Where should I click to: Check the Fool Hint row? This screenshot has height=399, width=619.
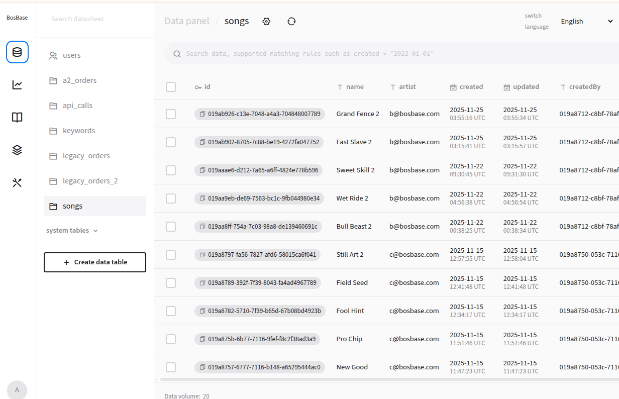click(171, 311)
